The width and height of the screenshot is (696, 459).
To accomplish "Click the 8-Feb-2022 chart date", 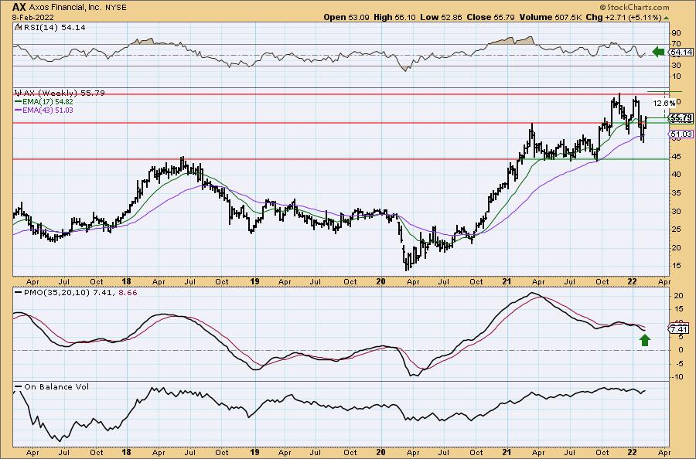I will click(x=34, y=17).
